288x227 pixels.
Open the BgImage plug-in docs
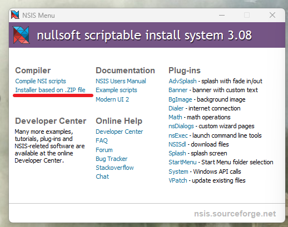pyautogui.click(x=180, y=99)
